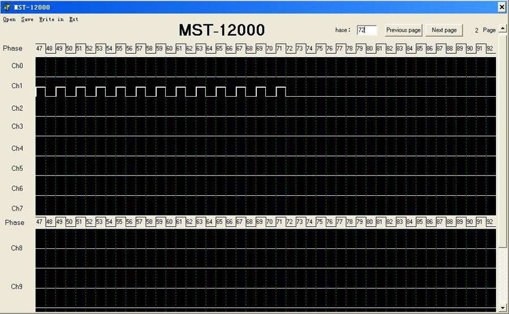Click the Ext menu item
The width and height of the screenshot is (509, 314).
coord(74,19)
